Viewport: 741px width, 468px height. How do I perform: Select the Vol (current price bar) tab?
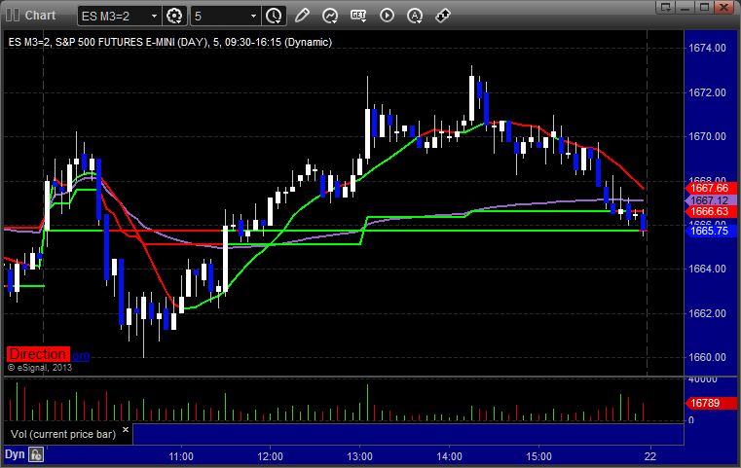58,433
